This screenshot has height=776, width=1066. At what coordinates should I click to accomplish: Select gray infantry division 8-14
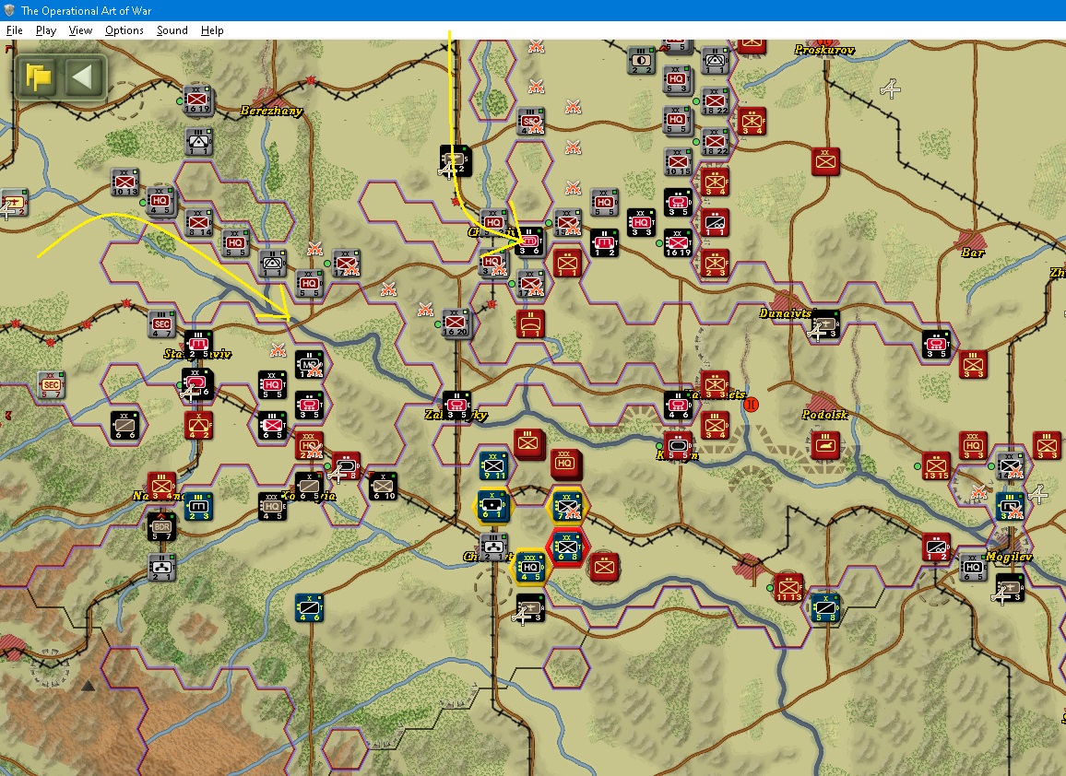(x=198, y=223)
